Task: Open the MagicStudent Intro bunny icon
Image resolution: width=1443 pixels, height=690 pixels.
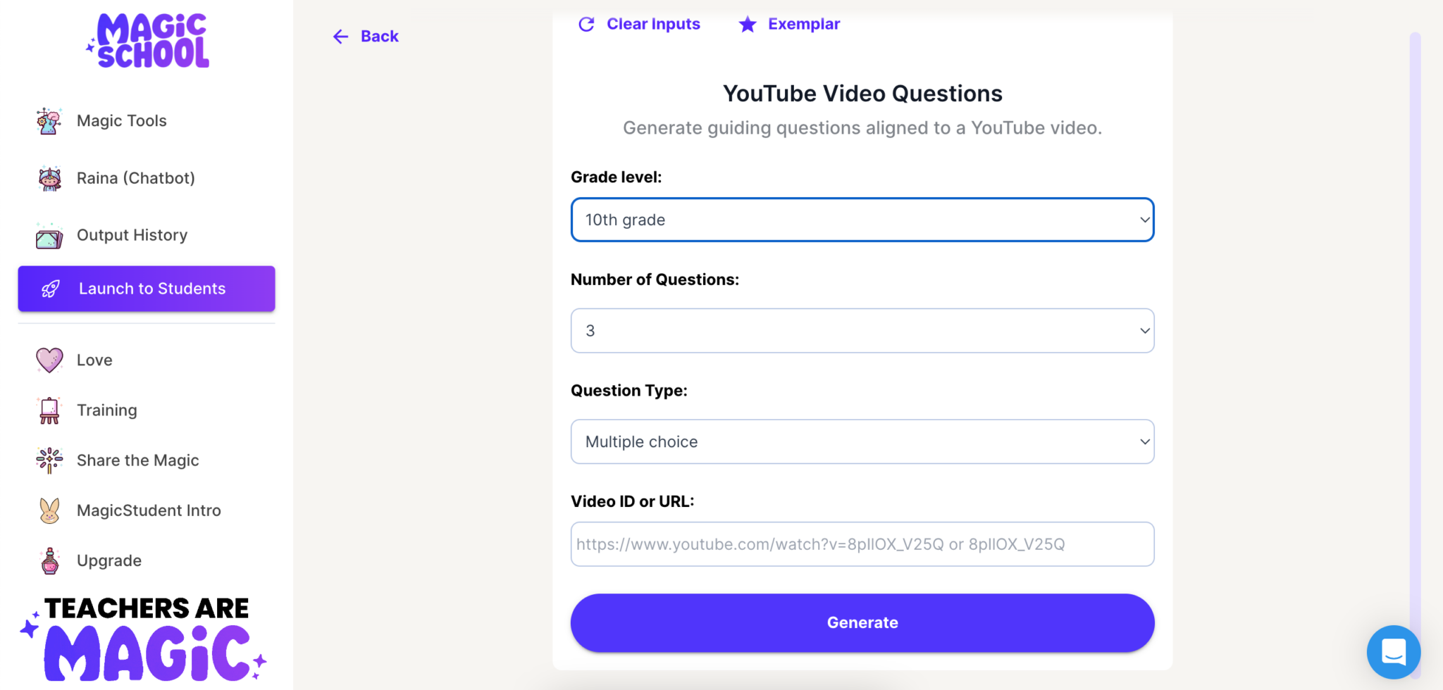Action: point(48,510)
